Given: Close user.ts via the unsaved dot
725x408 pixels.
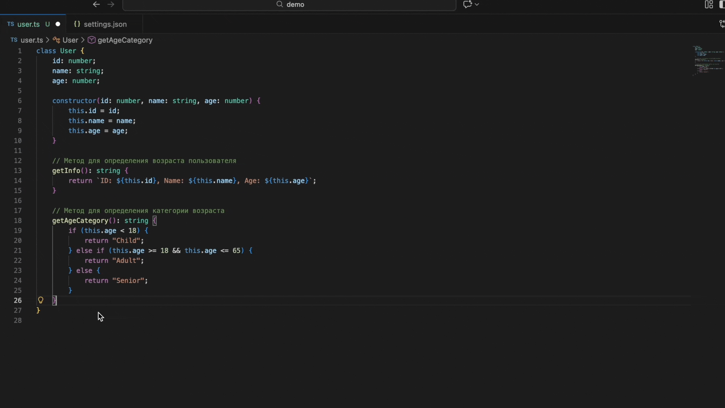Looking at the screenshot, I should coord(58,24).
